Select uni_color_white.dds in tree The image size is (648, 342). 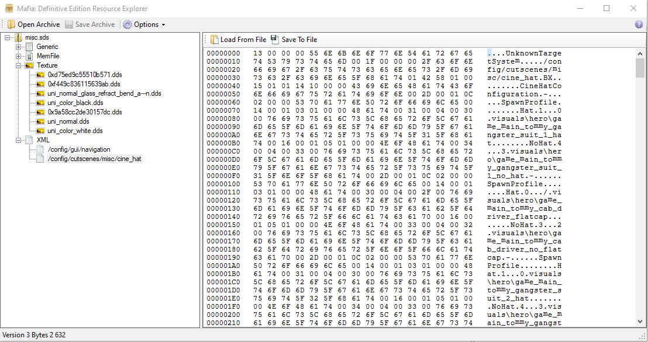click(x=75, y=131)
